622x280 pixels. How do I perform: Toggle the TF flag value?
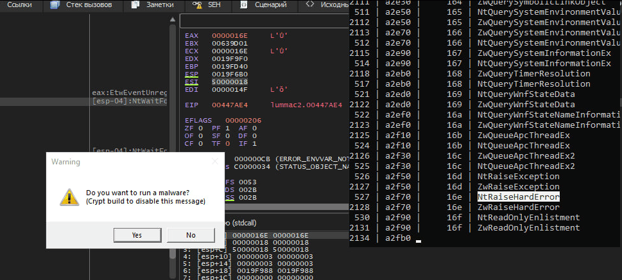pos(227,143)
